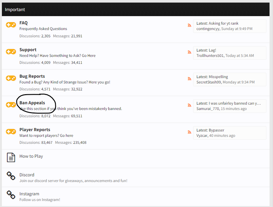
Task: View user contingencyy's profile
Action: [208, 29]
